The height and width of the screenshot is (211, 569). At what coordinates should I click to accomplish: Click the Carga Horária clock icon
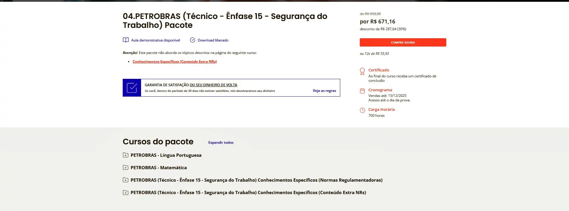click(x=362, y=110)
